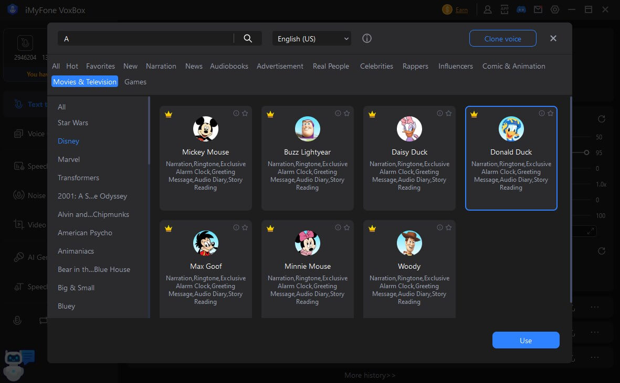Open settings gear in title bar

555,9
